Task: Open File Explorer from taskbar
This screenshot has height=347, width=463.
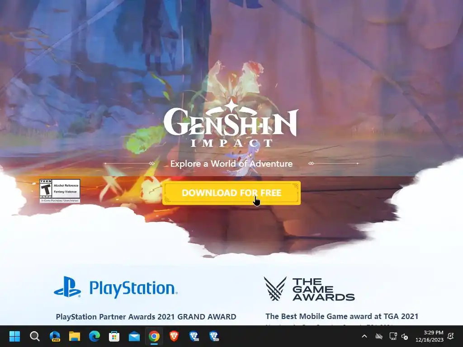Action: 75,336
